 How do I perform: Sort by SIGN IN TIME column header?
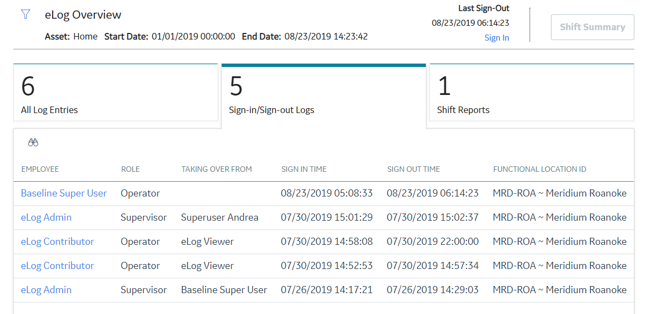click(x=303, y=169)
